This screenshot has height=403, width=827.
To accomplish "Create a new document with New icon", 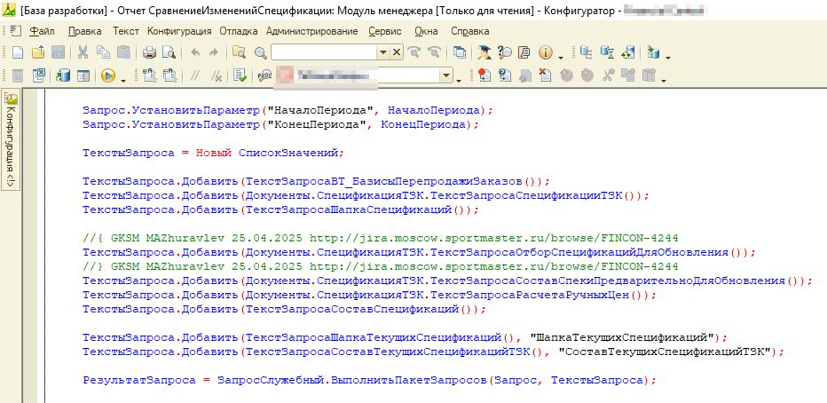I will click(x=18, y=52).
